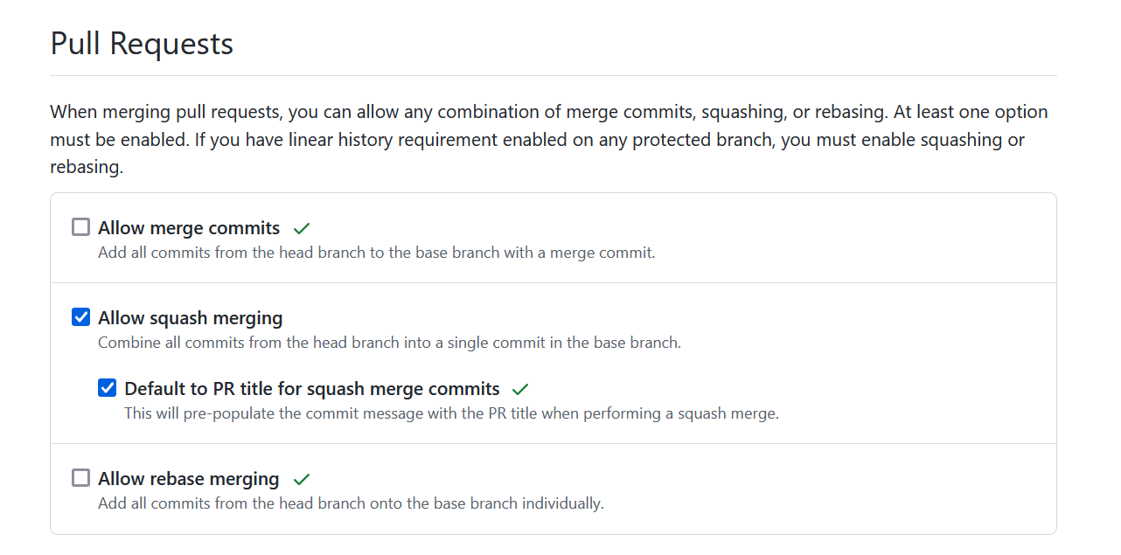
Task: Select the Allow rebase merging label
Action: coord(189,478)
